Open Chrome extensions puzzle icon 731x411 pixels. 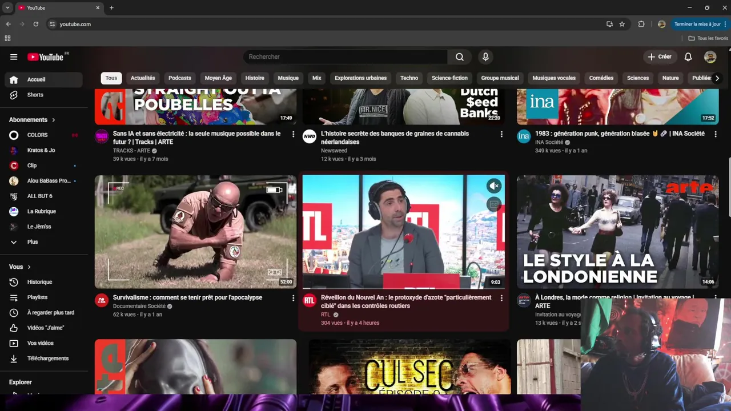[641, 24]
